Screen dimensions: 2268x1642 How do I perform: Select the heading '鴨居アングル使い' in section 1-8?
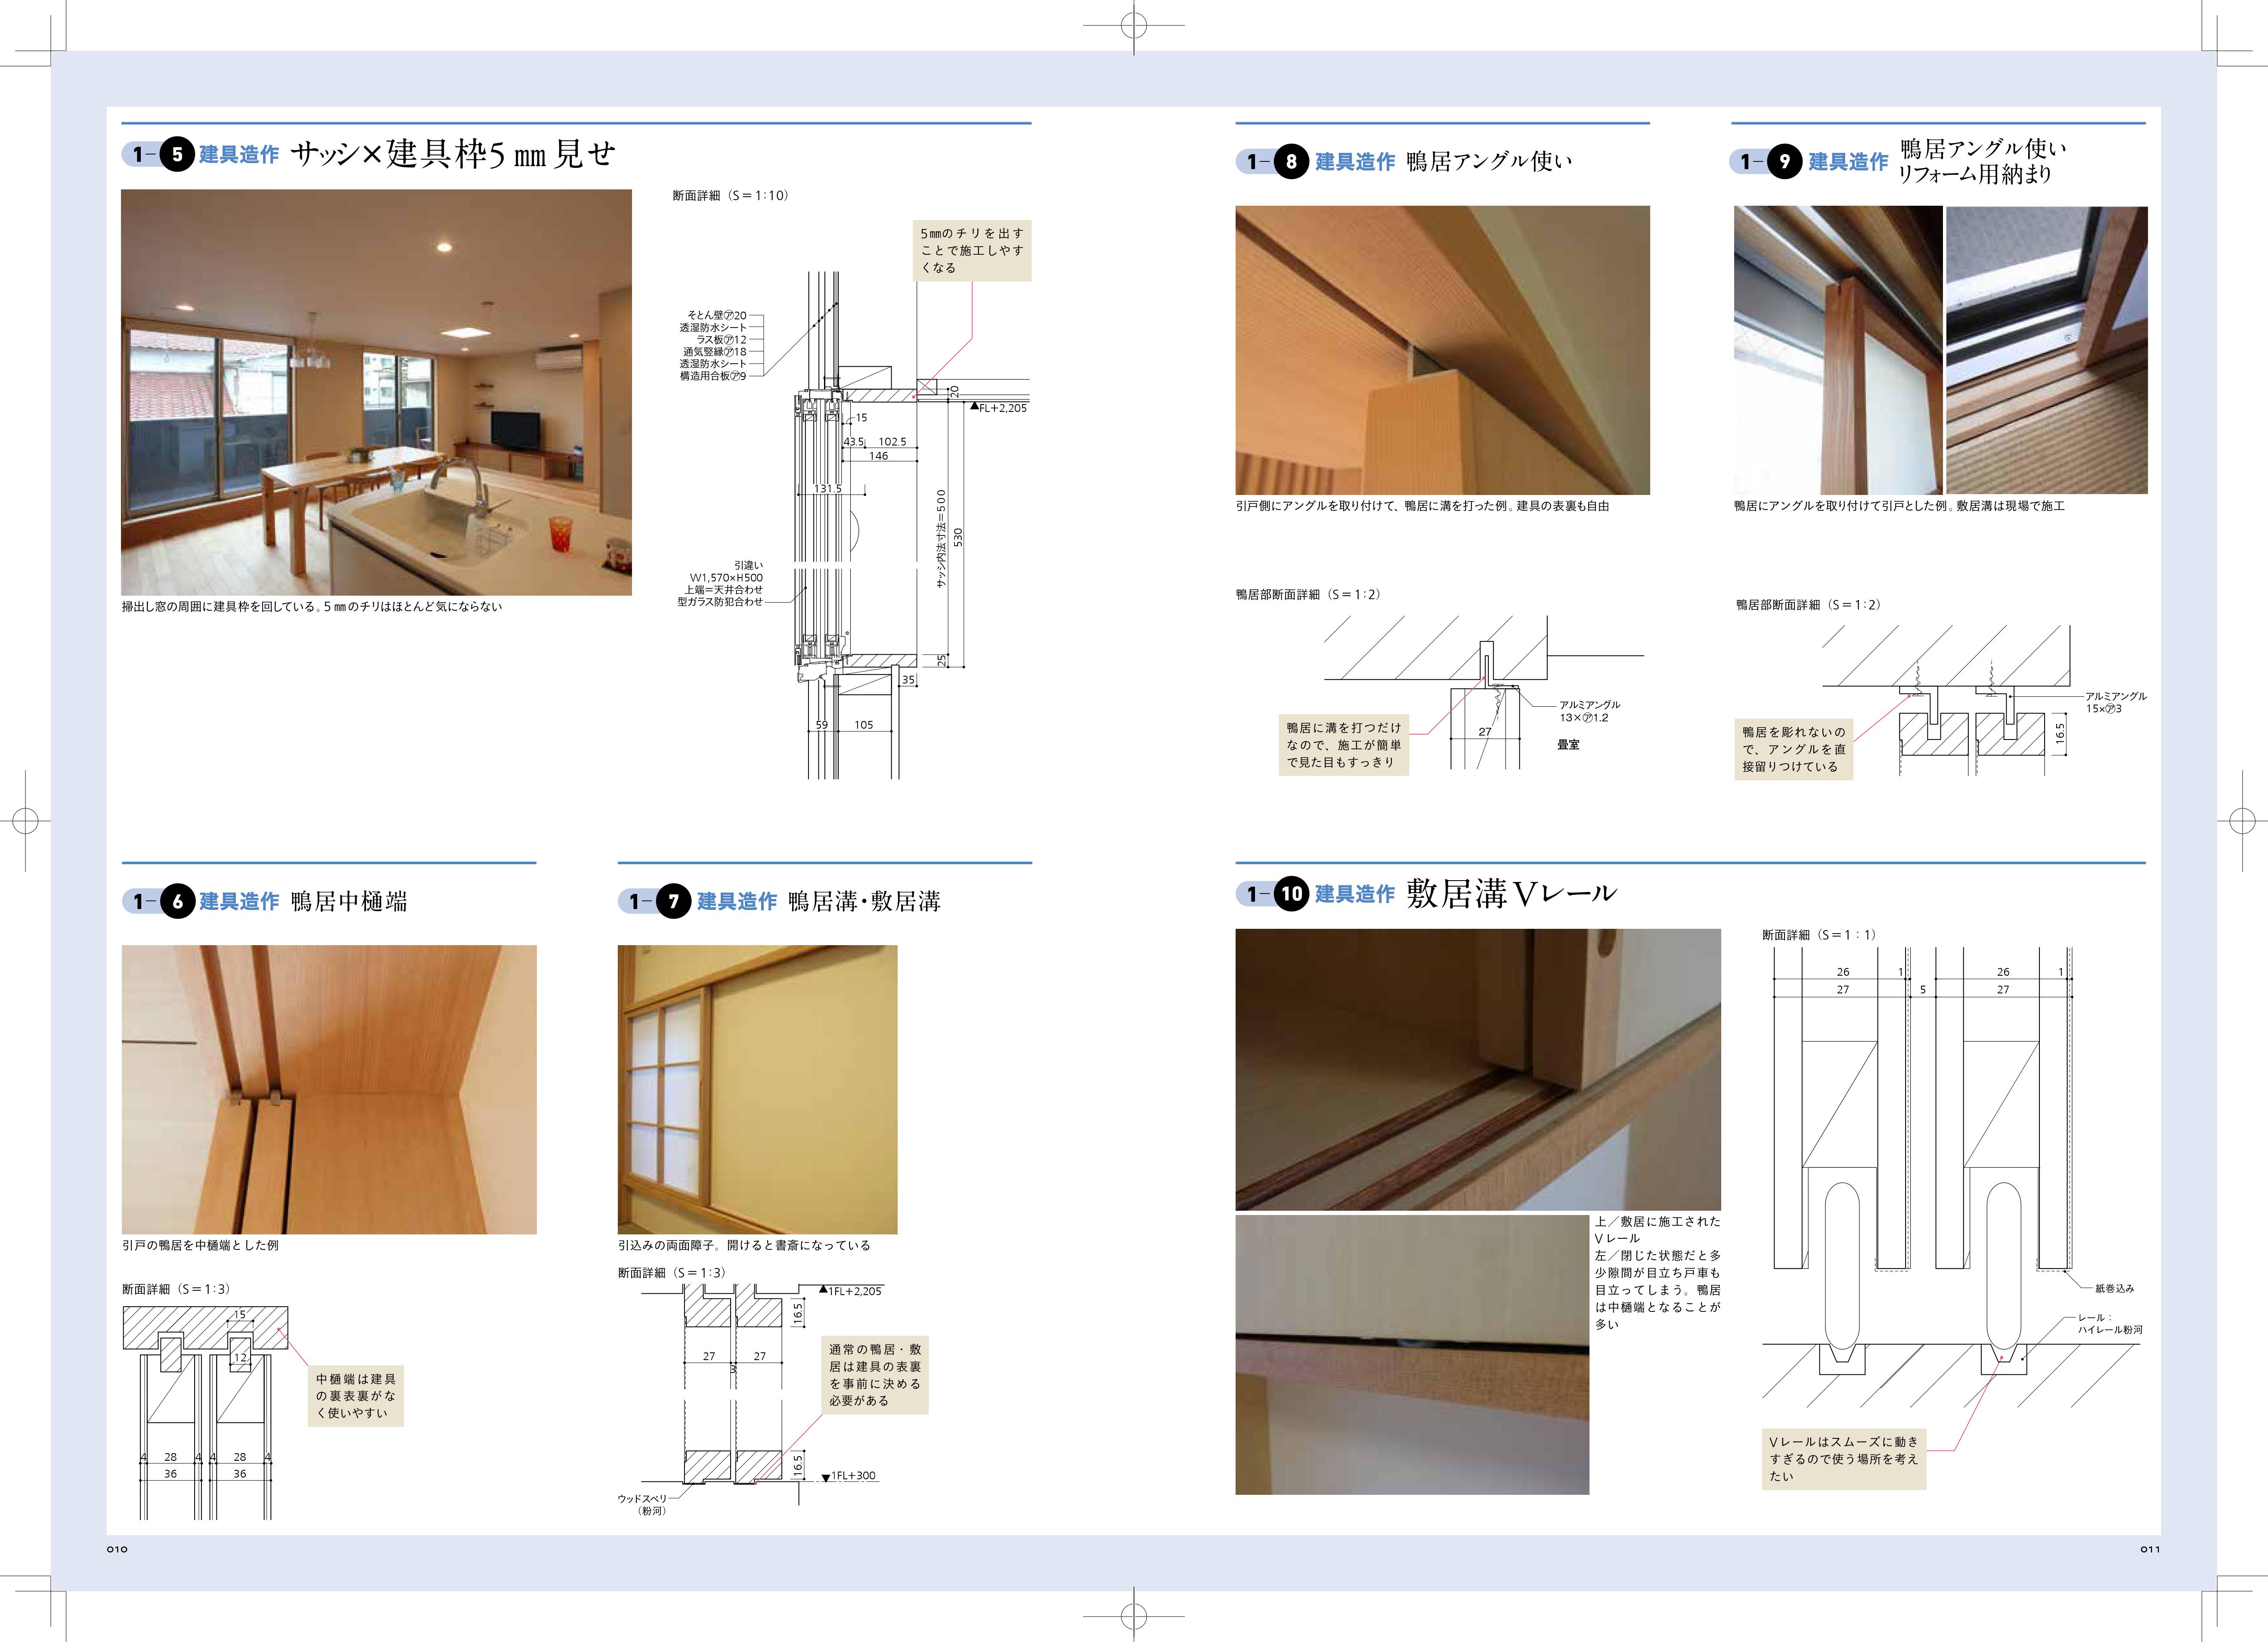1489,161
